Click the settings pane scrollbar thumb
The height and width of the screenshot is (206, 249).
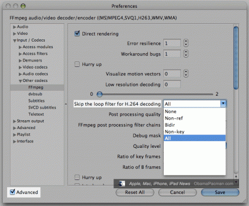236,58
